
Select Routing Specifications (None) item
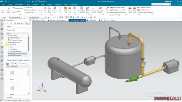pos(17,54)
